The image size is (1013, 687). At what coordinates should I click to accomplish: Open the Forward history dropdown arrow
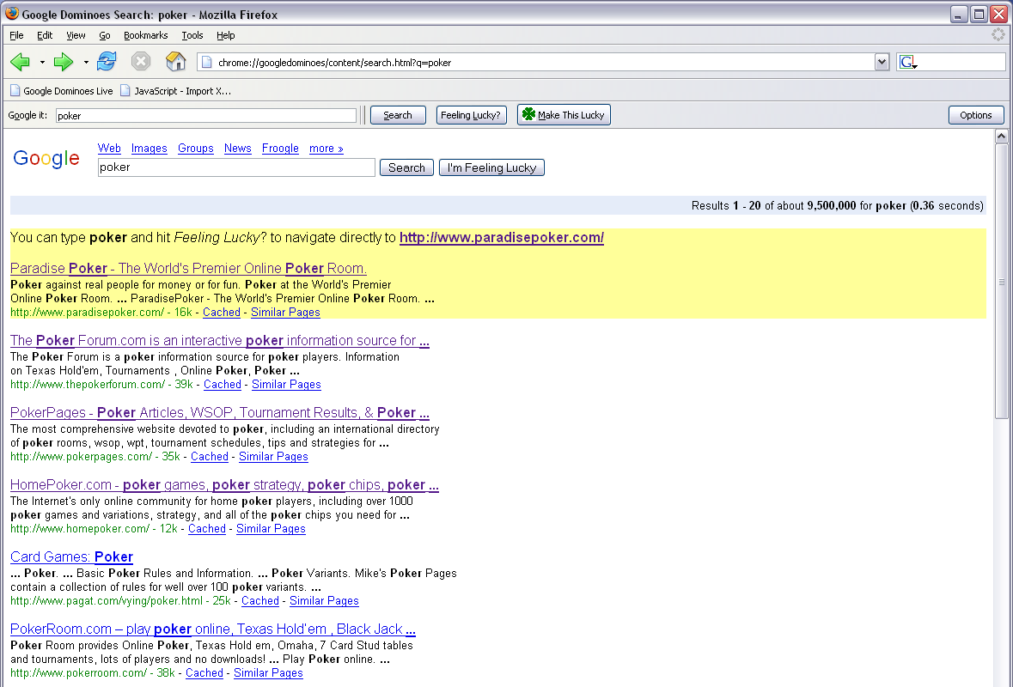coord(86,63)
